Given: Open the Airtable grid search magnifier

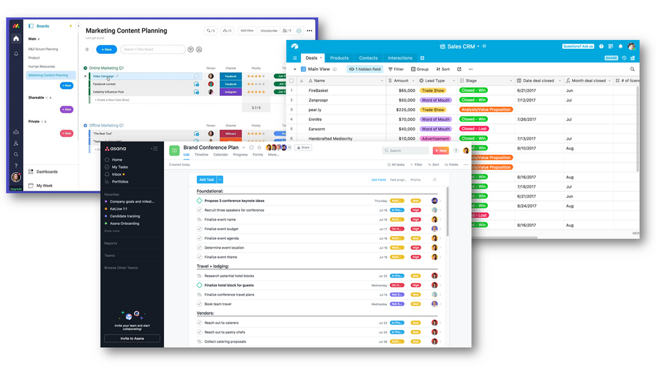Looking at the screenshot, I should (x=632, y=69).
